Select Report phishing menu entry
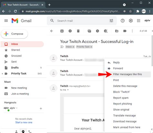153x133 pixels. 127,104
